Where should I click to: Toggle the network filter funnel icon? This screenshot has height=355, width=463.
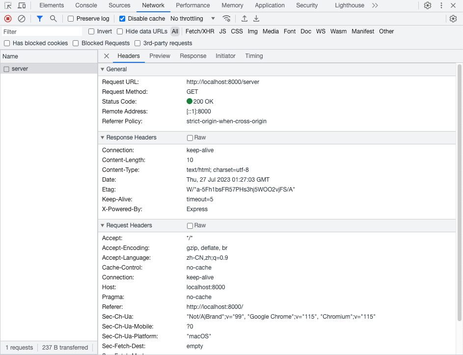point(40,19)
